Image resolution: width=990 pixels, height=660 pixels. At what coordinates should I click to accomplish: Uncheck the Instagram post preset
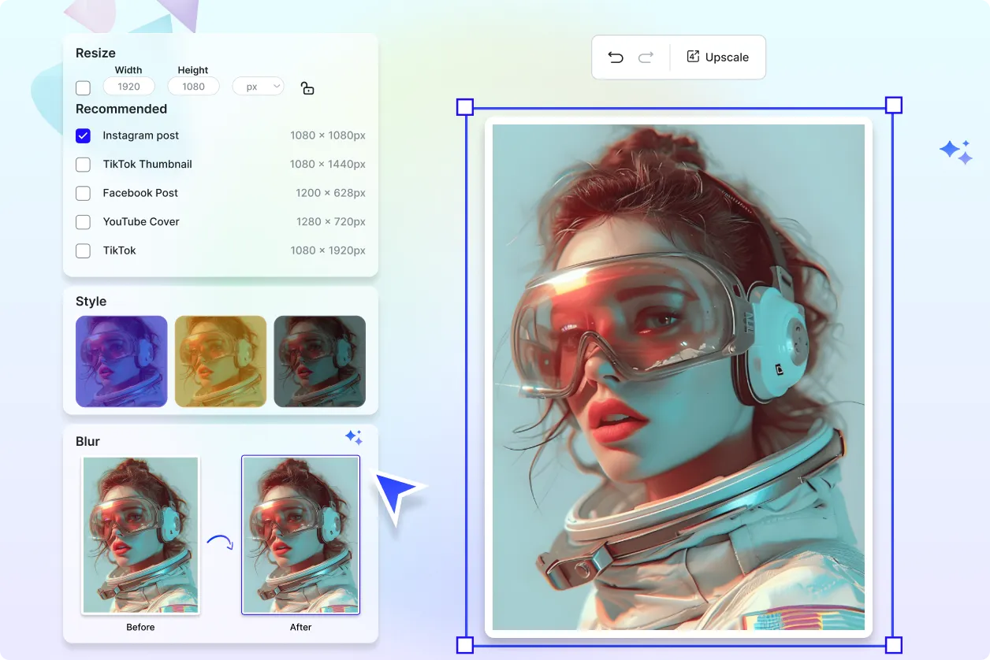83,135
